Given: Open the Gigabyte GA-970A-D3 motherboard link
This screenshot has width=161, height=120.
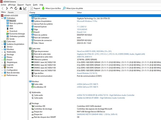Looking at the screenshot, I should pyautogui.click(x=111, y=54).
